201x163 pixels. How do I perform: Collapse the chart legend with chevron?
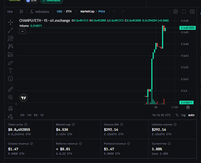22,32
